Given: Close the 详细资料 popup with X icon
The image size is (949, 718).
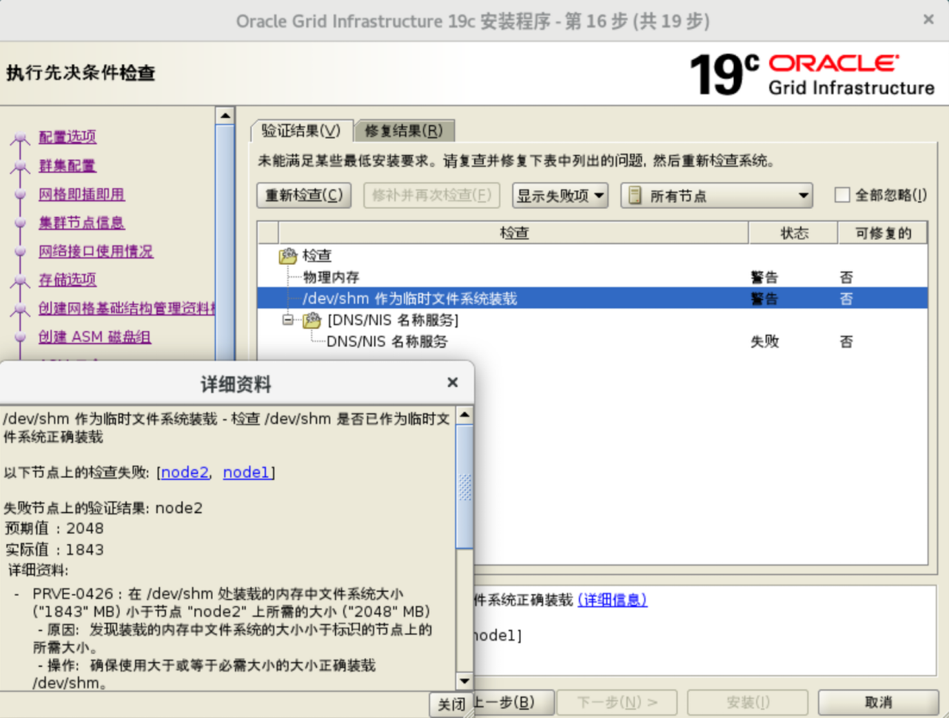Looking at the screenshot, I should tap(452, 382).
